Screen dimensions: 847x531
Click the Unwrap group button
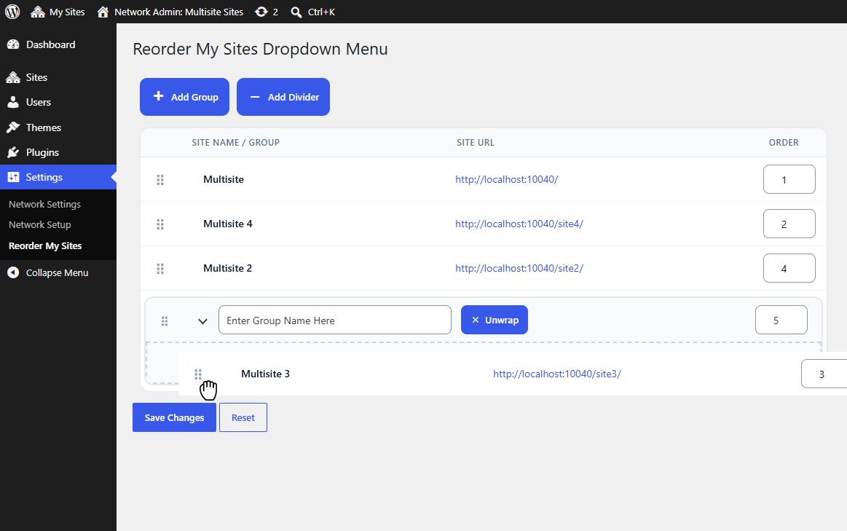[495, 320]
